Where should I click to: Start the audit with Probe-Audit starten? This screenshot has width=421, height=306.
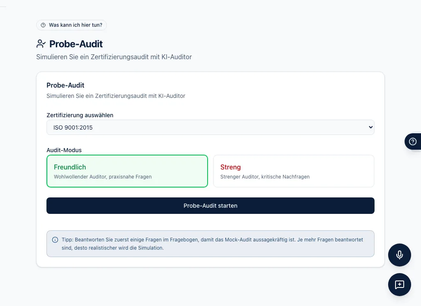tap(210, 206)
